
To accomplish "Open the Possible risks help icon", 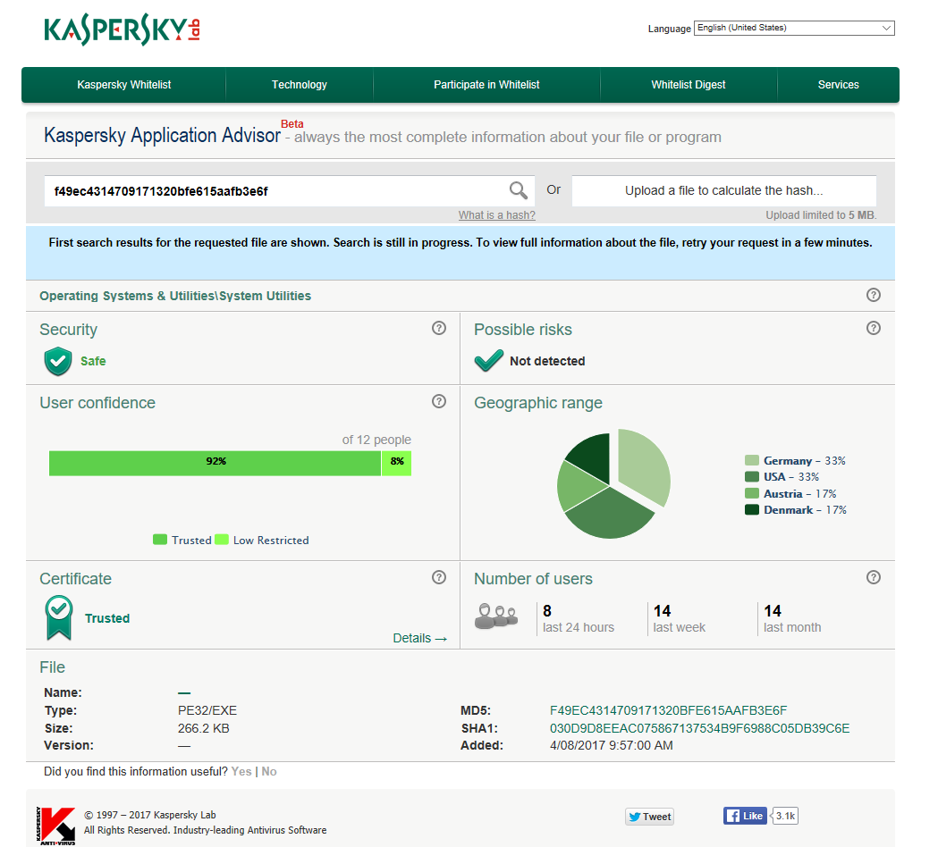I will point(874,328).
